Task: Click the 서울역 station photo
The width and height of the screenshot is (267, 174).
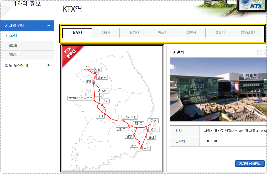Action: pos(218,89)
